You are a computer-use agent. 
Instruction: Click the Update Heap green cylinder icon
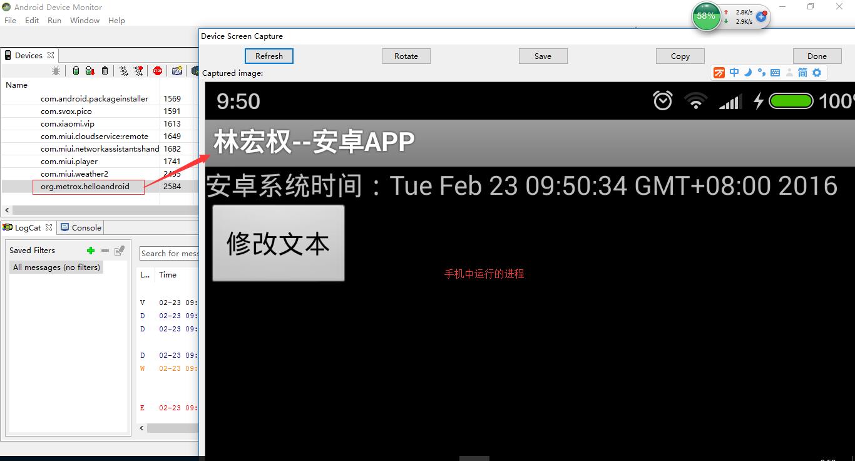76,71
